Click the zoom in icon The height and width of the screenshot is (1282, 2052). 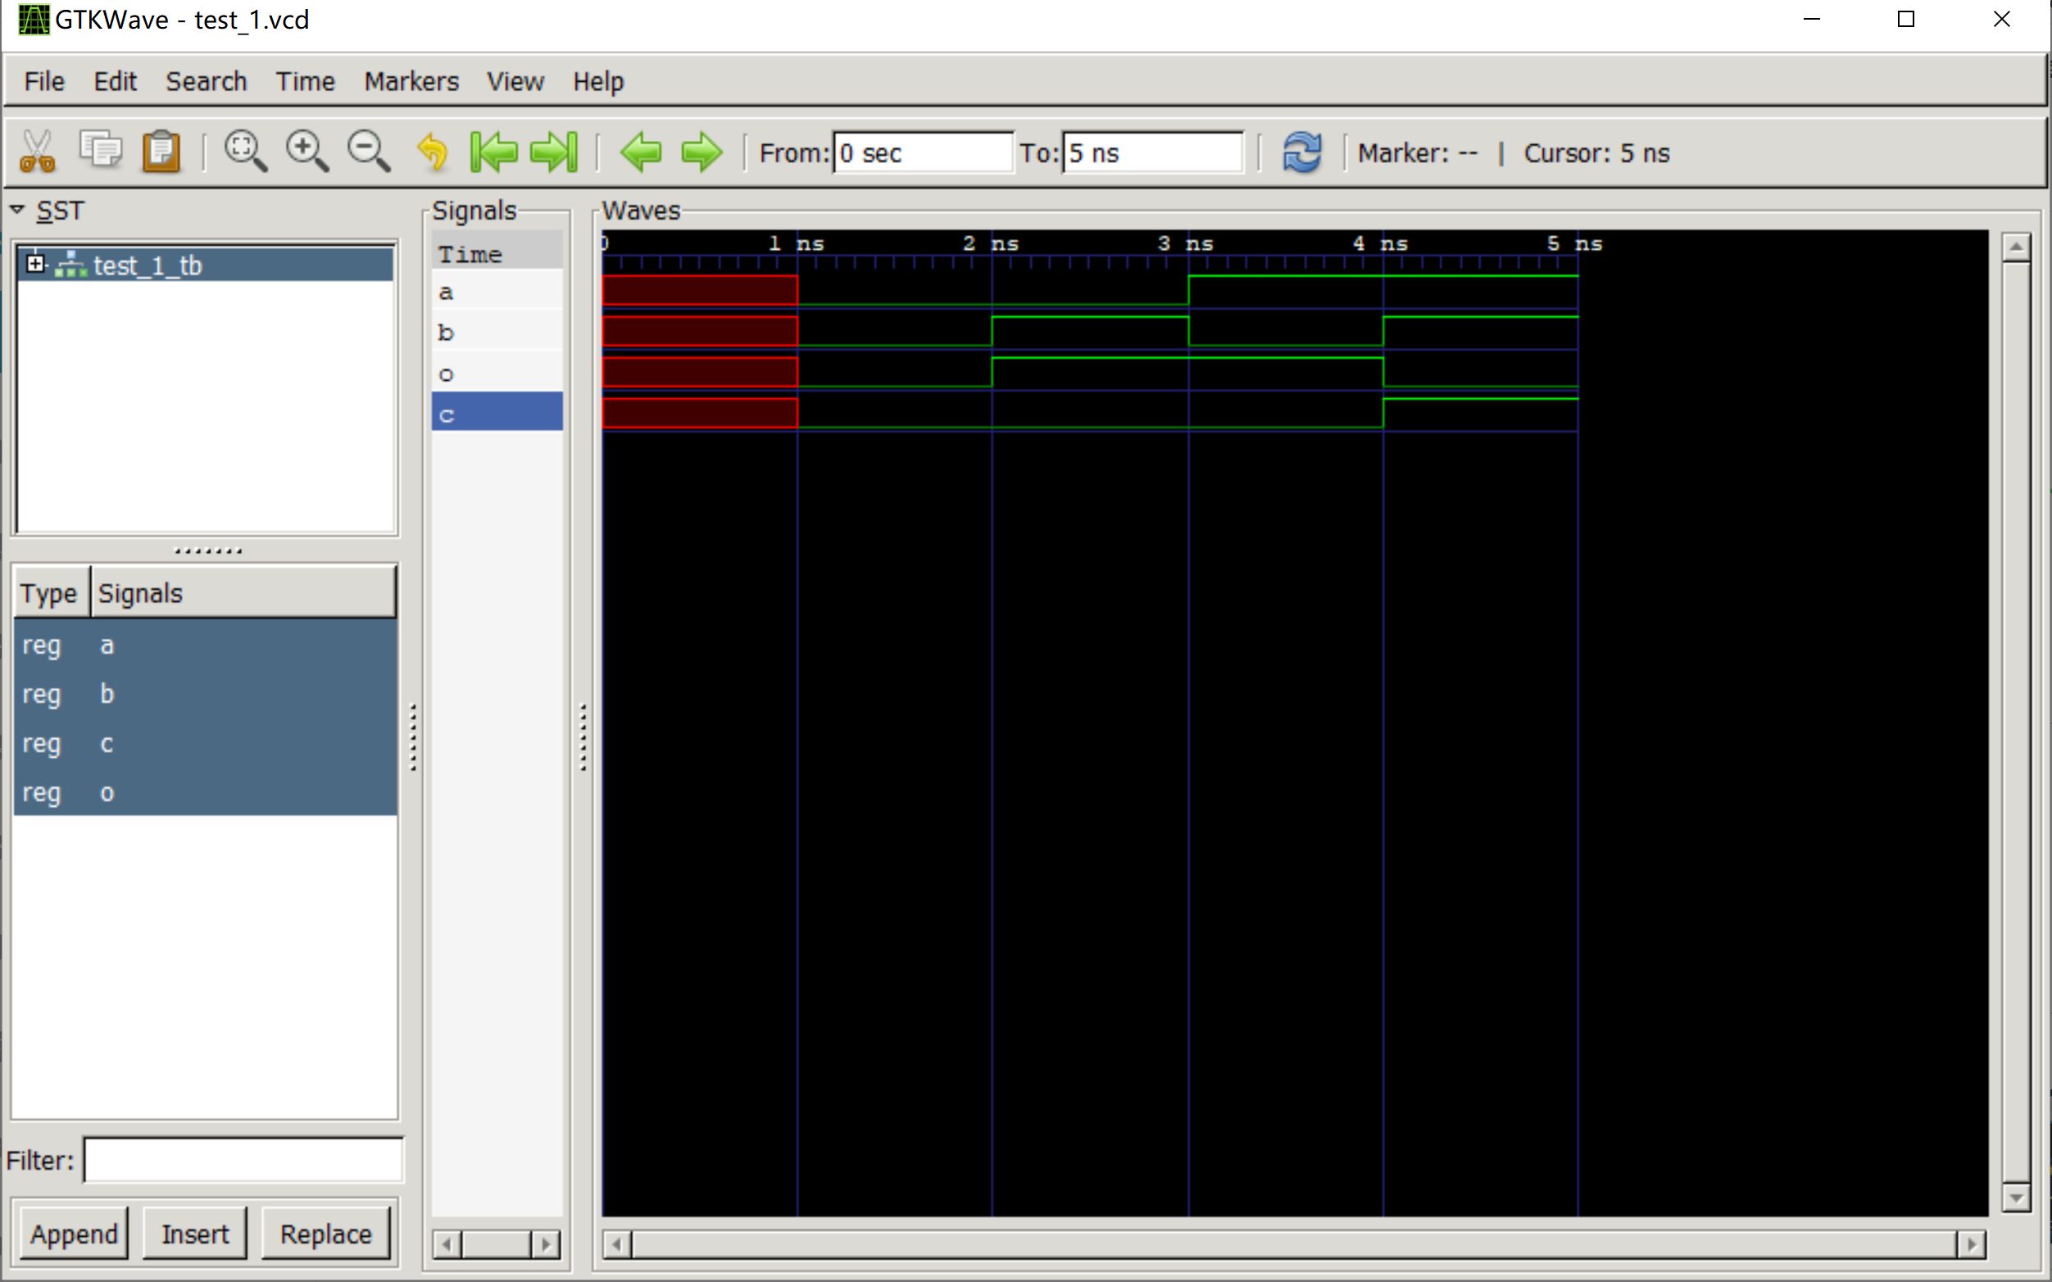click(x=306, y=152)
